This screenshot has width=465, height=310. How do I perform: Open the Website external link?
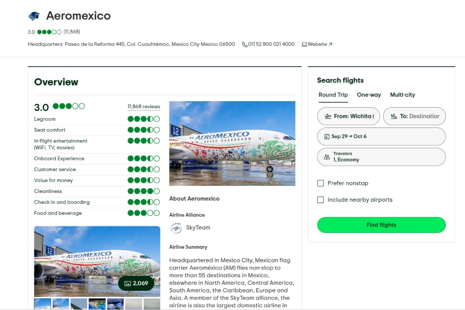coord(317,44)
